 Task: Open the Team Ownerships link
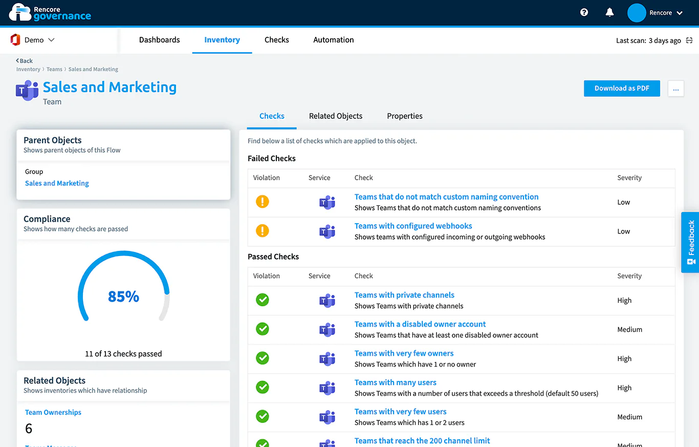[x=53, y=412]
